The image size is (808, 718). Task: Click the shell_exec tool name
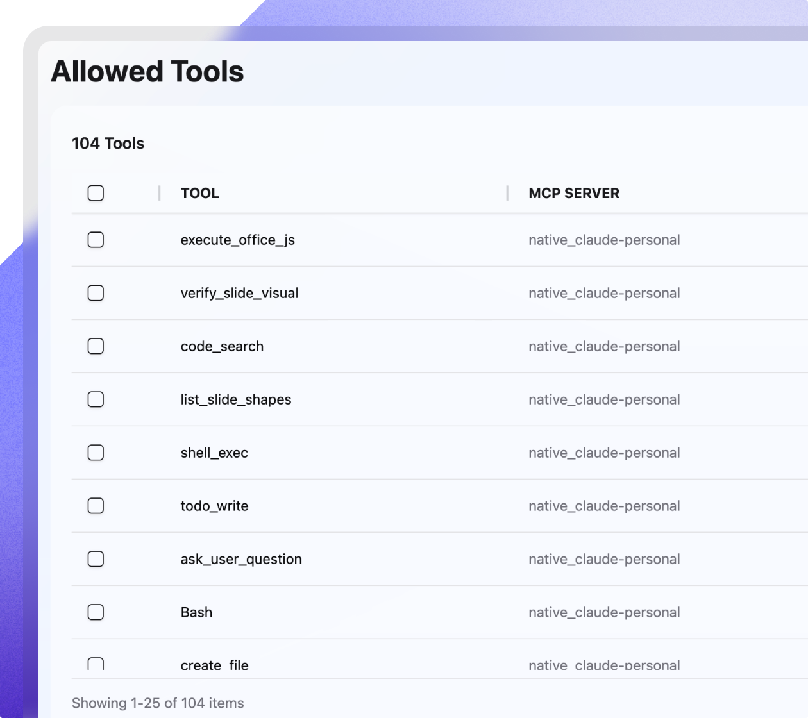[214, 453]
